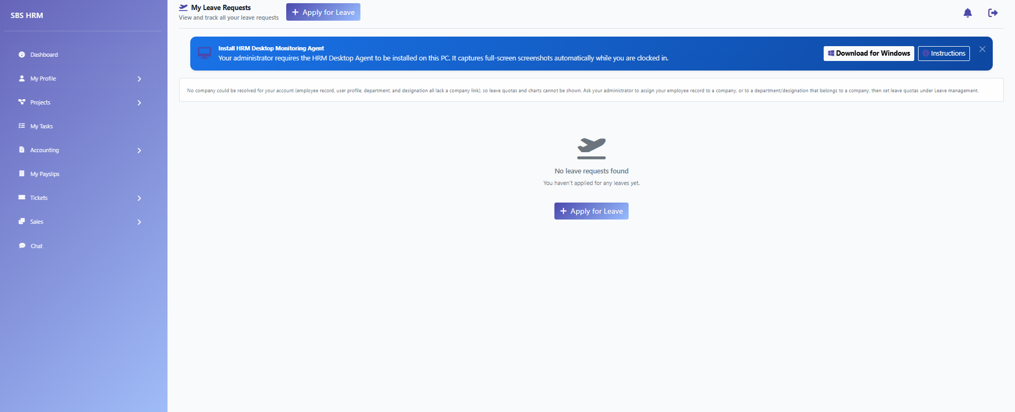Viewport: 1015px width, 412px height.
Task: Click SBS HRM brand title
Action: [27, 15]
